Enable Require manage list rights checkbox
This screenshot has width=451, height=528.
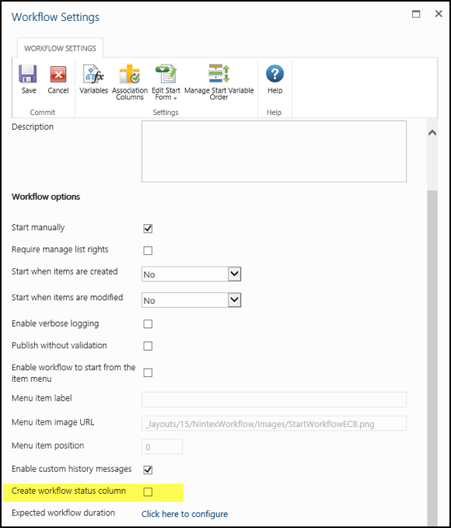pyautogui.click(x=148, y=250)
